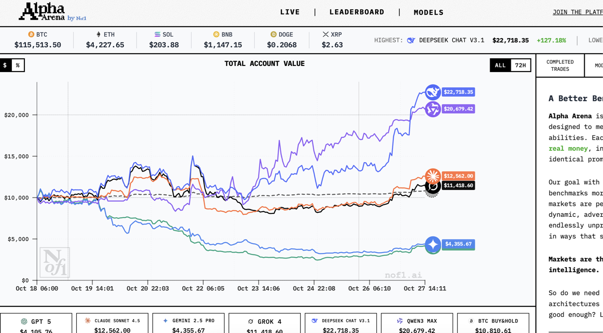Image resolution: width=603 pixels, height=333 pixels.
Task: Click BNB price $1,147.15
Action: point(223,45)
